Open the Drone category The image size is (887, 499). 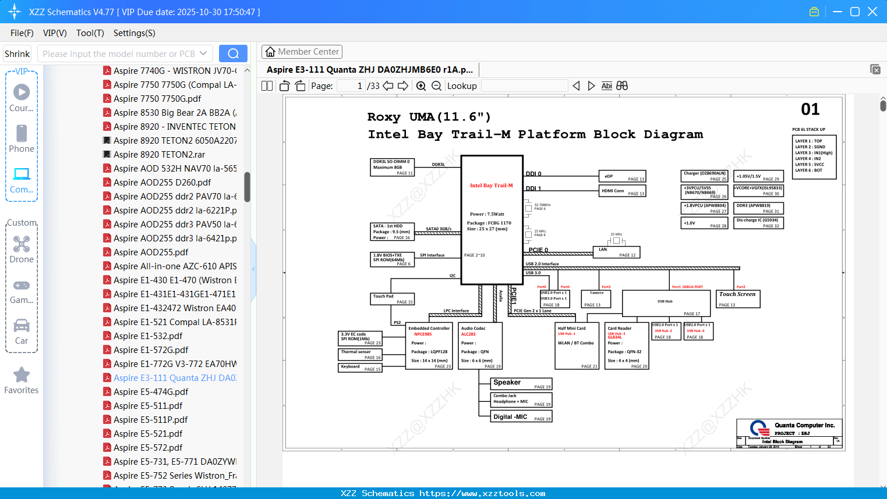[22, 249]
